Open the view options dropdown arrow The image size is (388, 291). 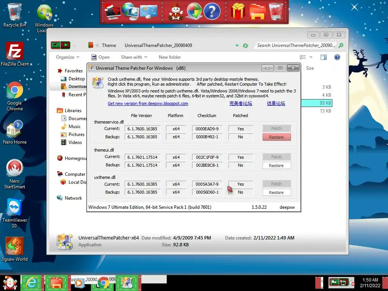pyautogui.click(x=311, y=57)
